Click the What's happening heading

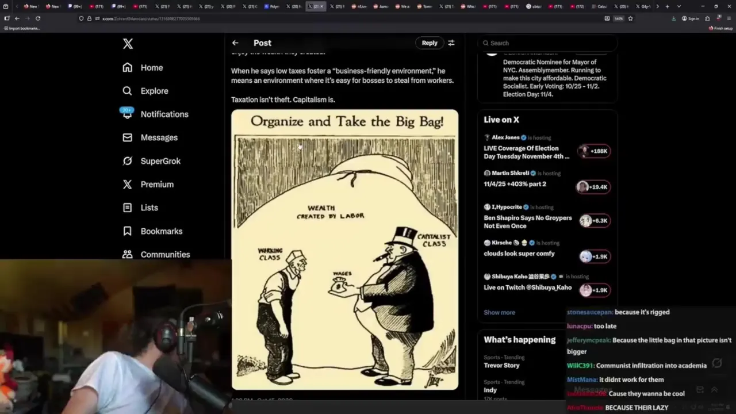519,340
